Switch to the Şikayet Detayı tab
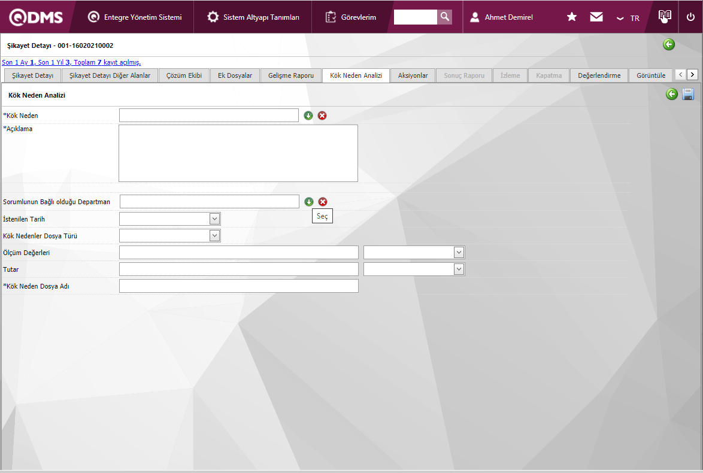The width and height of the screenshot is (703, 473). pyautogui.click(x=33, y=75)
